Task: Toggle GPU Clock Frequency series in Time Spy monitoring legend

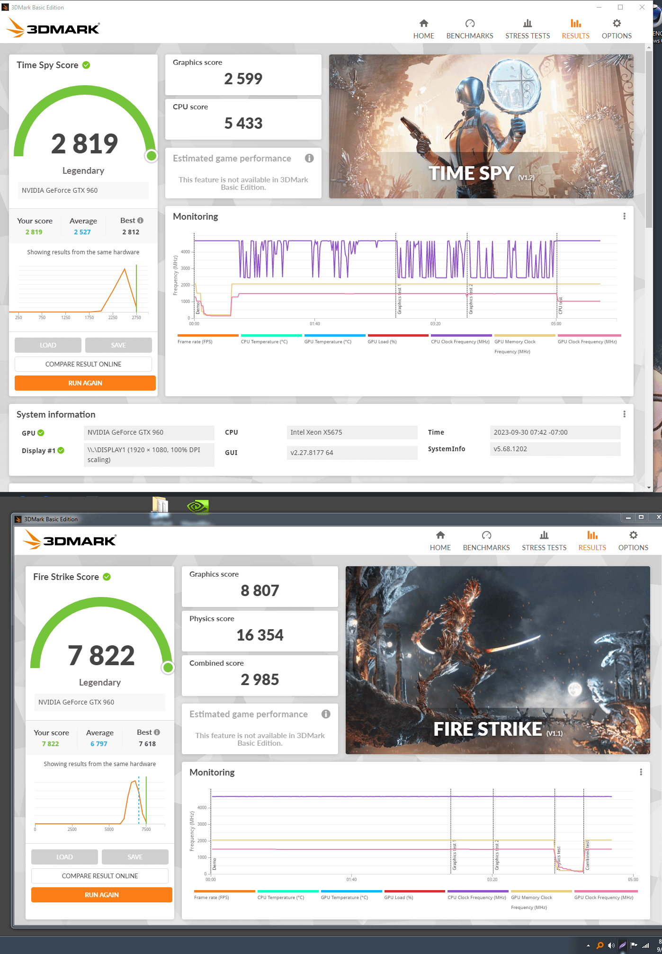Action: point(589,339)
